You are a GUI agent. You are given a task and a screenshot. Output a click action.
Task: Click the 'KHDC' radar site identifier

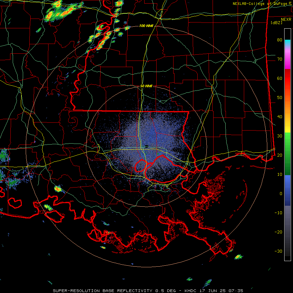point(190,291)
